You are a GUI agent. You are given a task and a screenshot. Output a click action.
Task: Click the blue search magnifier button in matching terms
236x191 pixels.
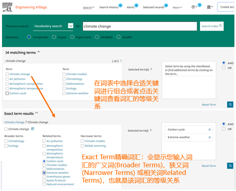[x=231, y=104]
